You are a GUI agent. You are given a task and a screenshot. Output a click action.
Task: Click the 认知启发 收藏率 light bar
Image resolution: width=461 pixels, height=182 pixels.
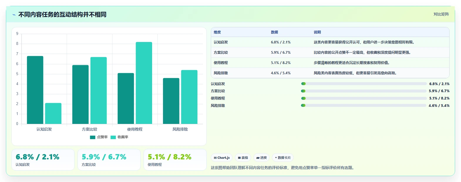[x=53, y=113]
